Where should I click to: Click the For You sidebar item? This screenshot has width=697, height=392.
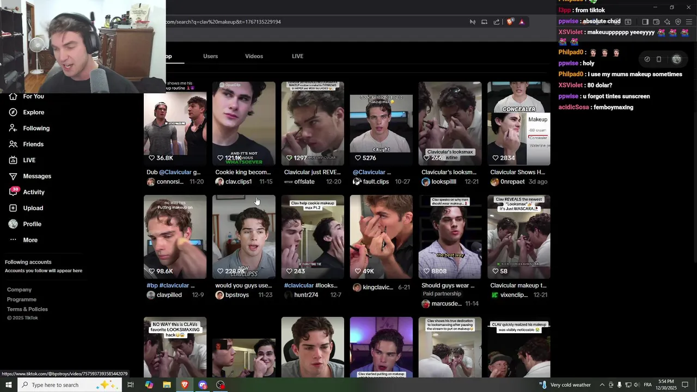(33, 96)
